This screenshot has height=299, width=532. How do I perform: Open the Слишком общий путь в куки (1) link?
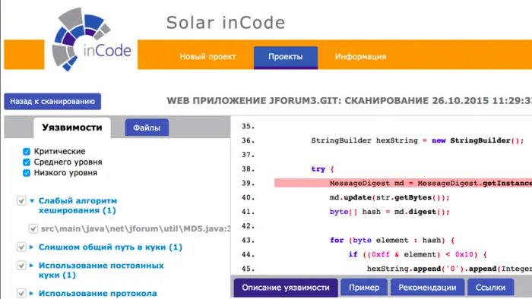click(x=110, y=247)
